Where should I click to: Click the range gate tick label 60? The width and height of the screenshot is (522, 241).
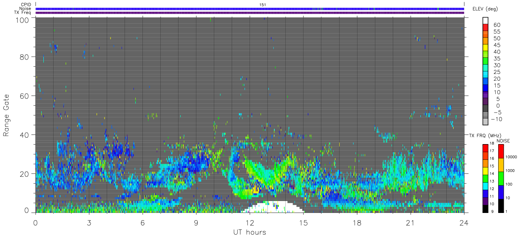click(x=25, y=96)
